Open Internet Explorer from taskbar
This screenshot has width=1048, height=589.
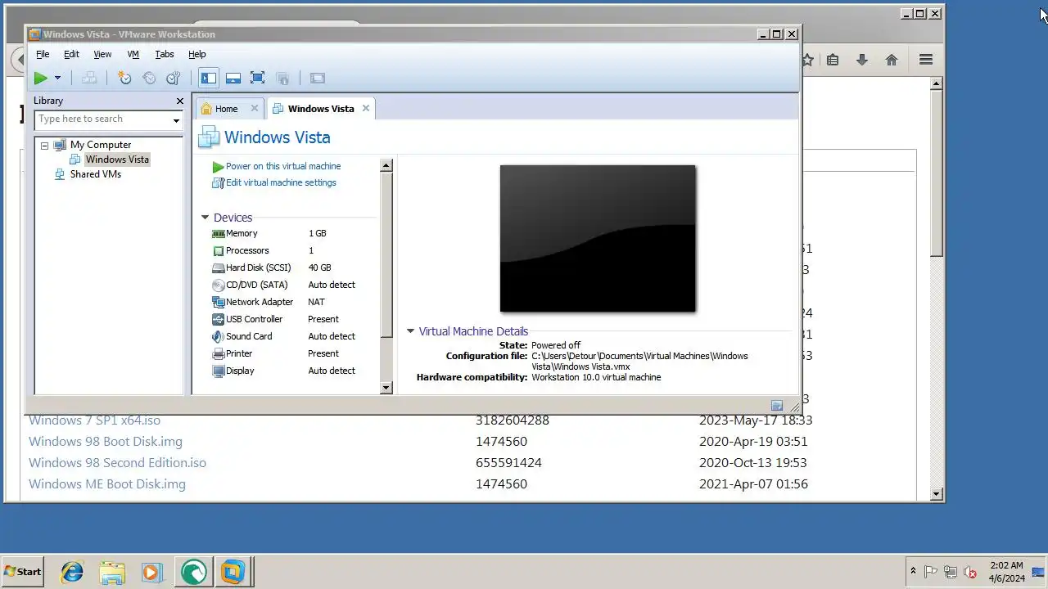point(72,572)
